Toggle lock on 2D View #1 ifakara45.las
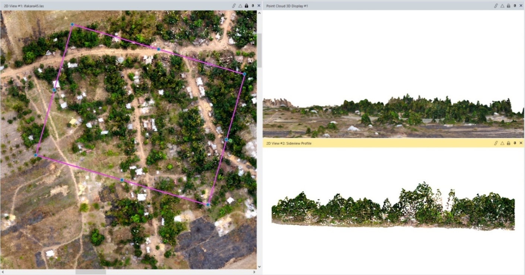Image resolution: width=525 pixels, height=275 pixels. coord(246,6)
